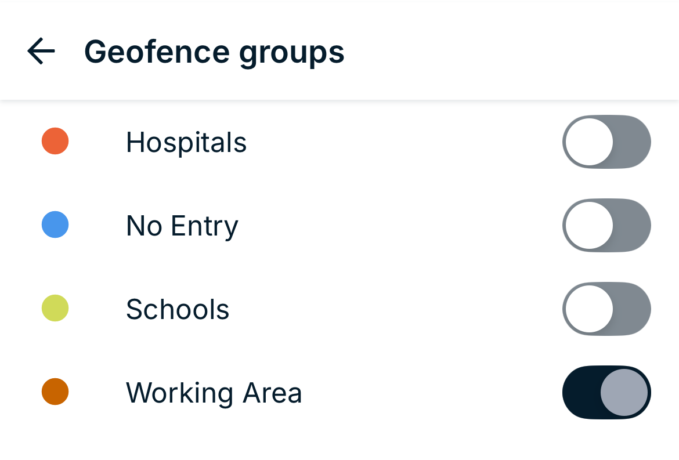This screenshot has width=679, height=460.
Task: Click the Geofence groups page title
Action: click(x=214, y=52)
